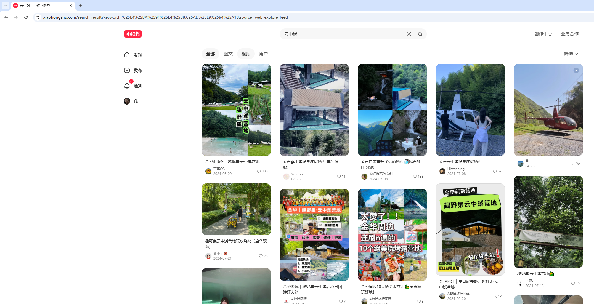Switch to the 图文 tab
The width and height of the screenshot is (594, 304).
coord(228,54)
